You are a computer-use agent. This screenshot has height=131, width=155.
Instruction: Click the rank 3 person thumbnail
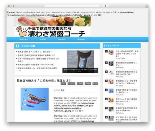tap(111, 73)
